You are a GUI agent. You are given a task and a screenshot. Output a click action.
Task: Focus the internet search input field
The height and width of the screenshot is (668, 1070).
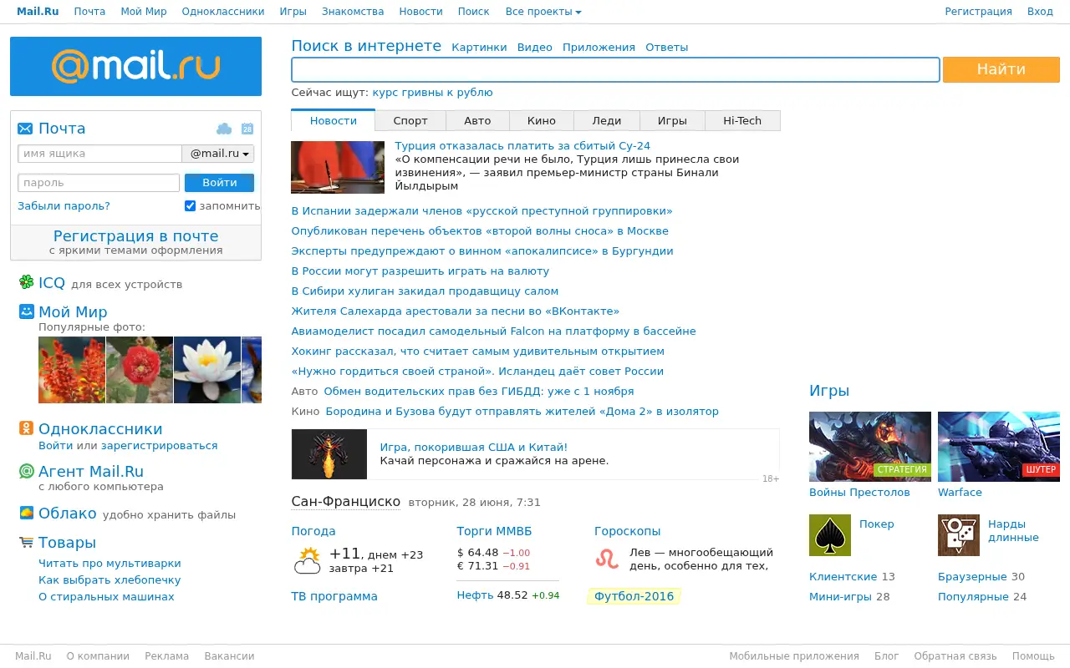(x=616, y=69)
